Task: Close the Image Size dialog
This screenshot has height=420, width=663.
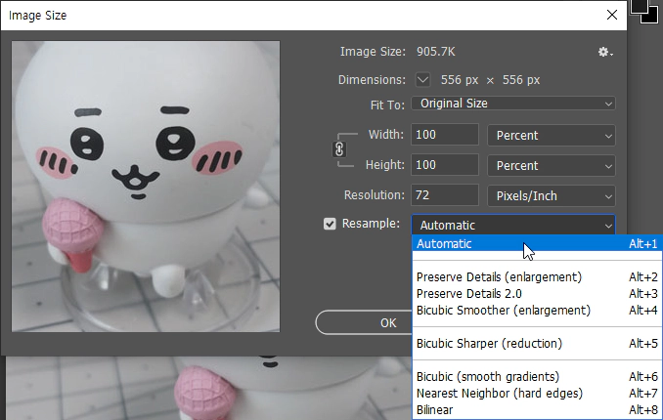Action: click(612, 16)
